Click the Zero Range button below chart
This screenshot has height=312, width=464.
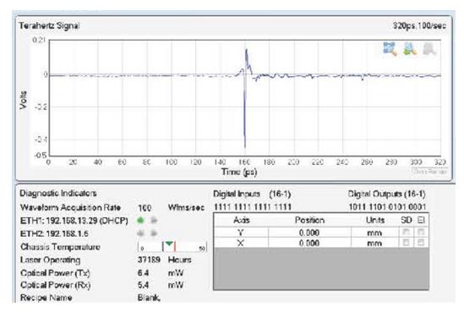429,172
